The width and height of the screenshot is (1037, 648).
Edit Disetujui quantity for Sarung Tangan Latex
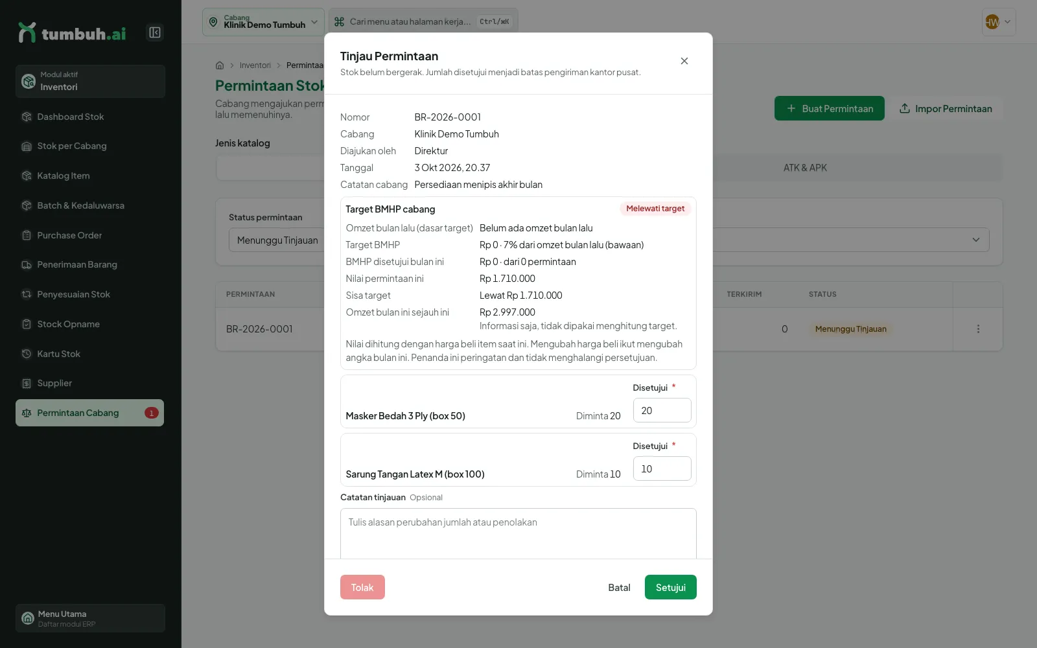[x=662, y=469]
